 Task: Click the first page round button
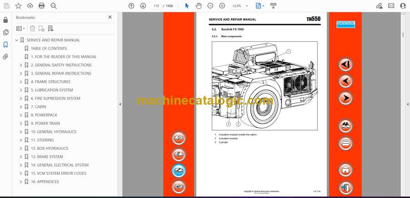pos(345,64)
